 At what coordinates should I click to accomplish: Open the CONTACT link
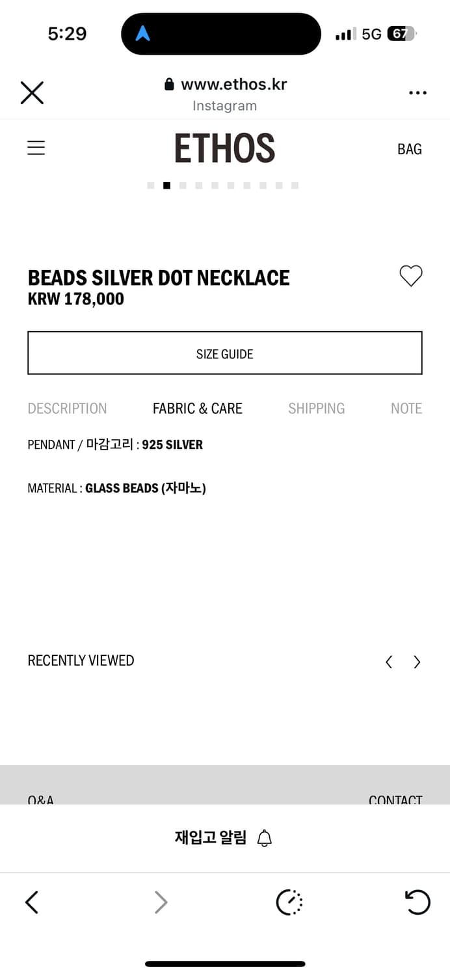pos(395,800)
